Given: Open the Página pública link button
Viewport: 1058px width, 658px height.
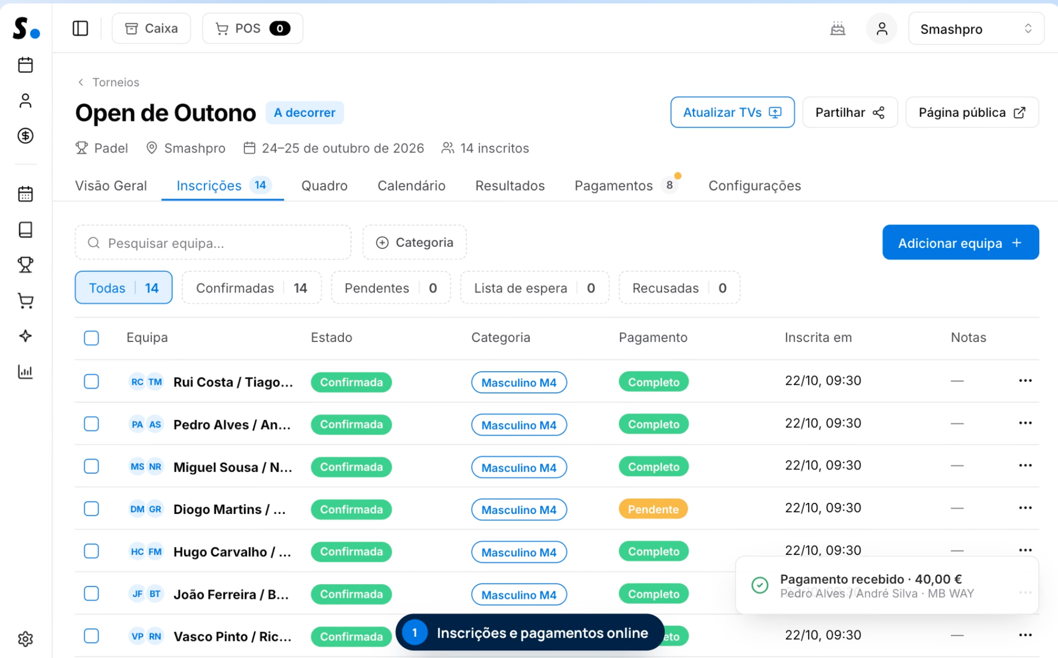Looking at the screenshot, I should pyautogui.click(x=972, y=112).
